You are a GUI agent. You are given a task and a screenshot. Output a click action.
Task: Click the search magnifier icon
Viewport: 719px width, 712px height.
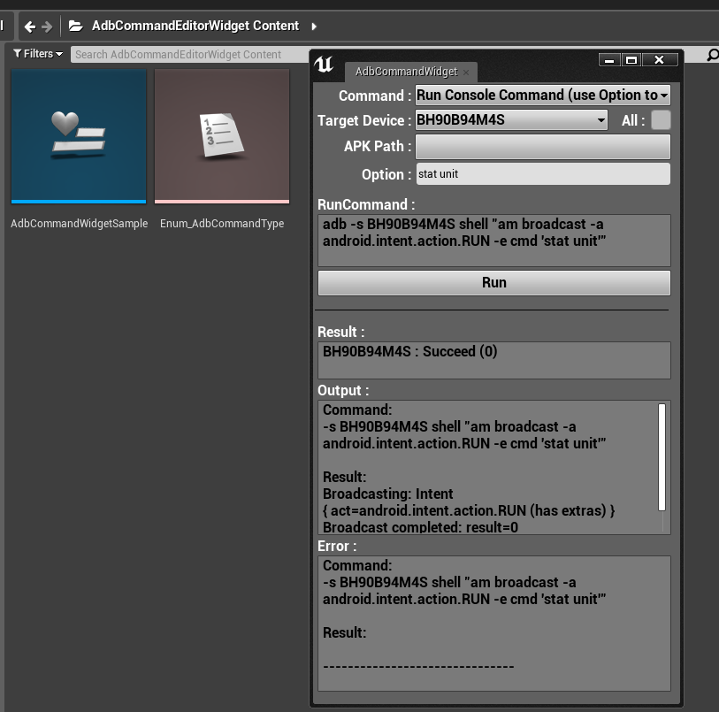point(712,55)
